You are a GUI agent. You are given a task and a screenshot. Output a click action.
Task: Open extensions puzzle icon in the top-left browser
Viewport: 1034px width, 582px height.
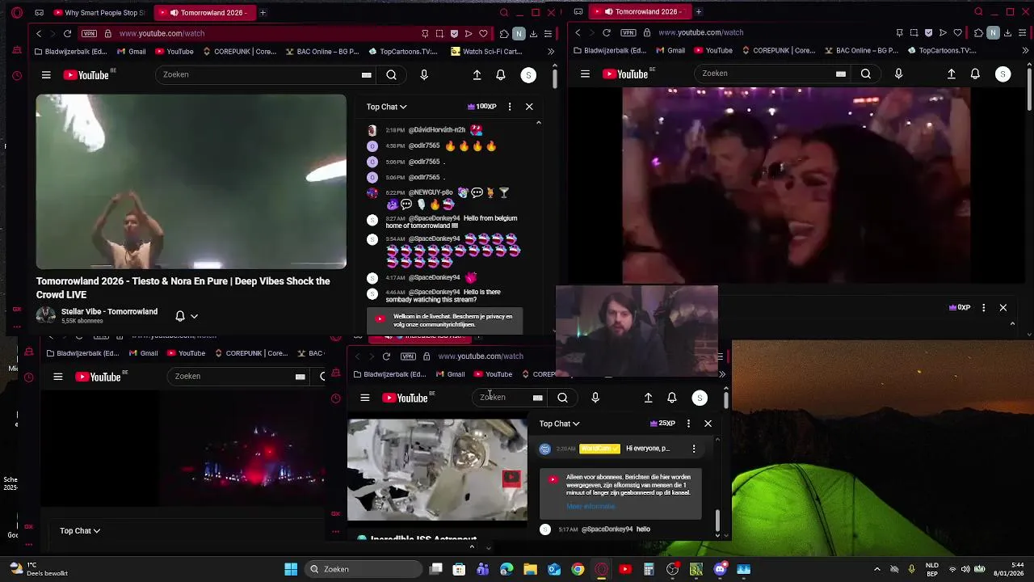click(x=504, y=33)
